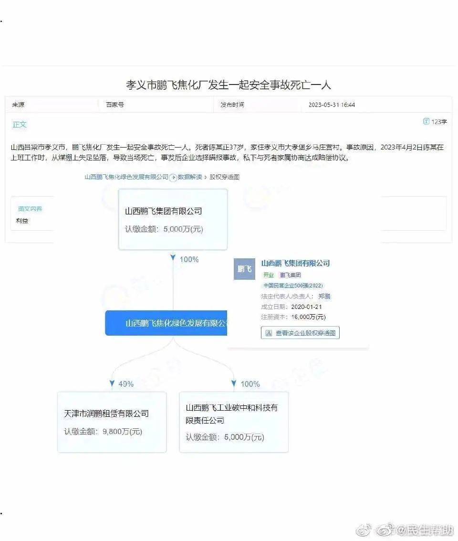The width and height of the screenshot is (458, 541).
Task: Open 山西鹏飞焦化绿色发展有限公司 breadcrumb link
Action: [126, 177]
